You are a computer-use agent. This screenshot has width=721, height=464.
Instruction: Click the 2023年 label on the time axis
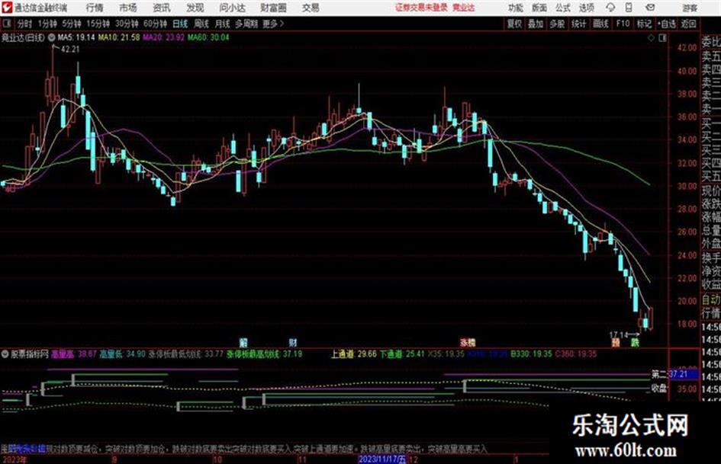tap(14, 460)
